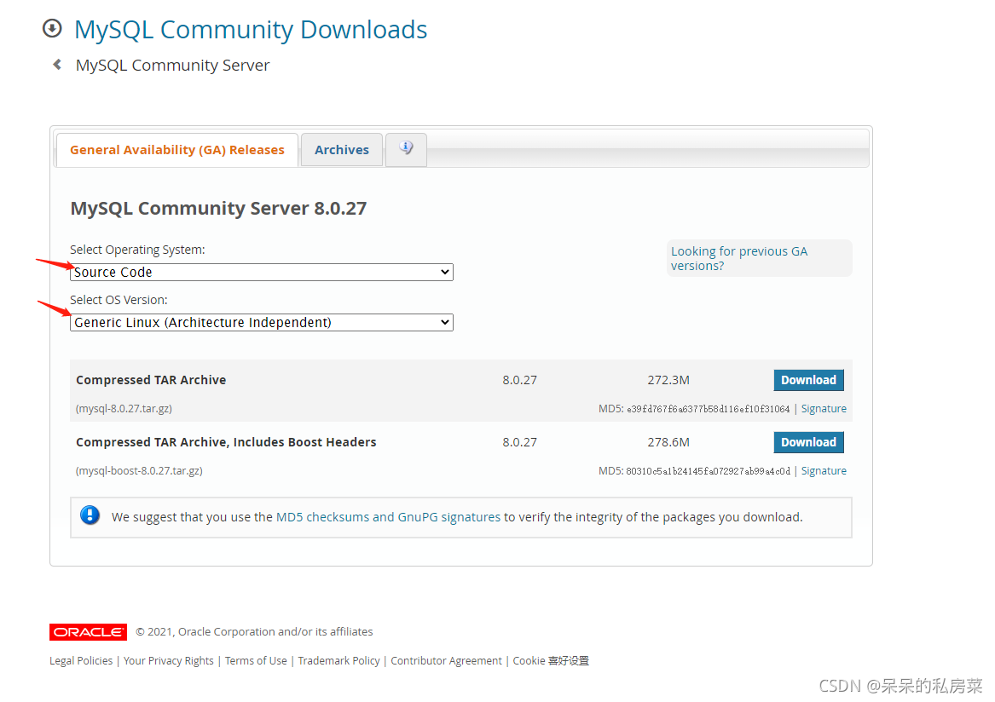Screen dimensions: 995x702
Task: Download the mysql-8.0.27.tar.gz archive
Action: [808, 380]
